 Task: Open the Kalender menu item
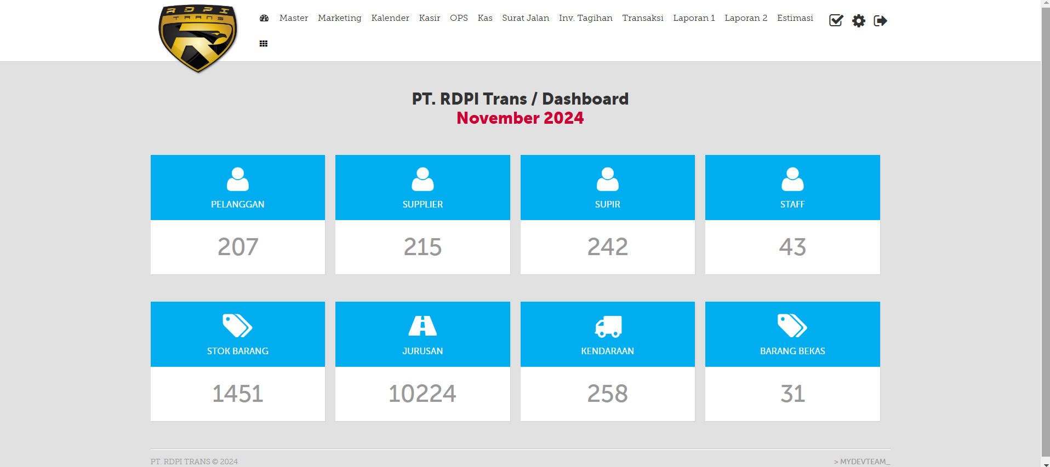point(390,18)
